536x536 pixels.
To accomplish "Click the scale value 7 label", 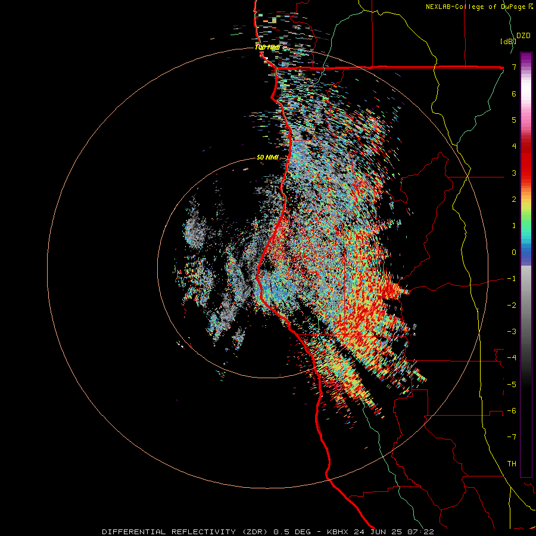I will tap(514, 67).
